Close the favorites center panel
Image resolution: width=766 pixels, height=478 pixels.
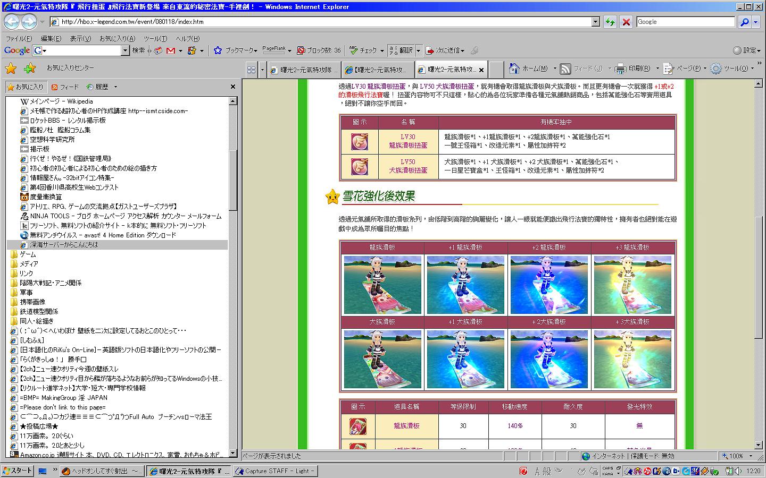(233, 87)
